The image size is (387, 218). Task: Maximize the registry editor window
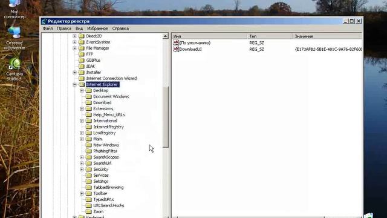(352, 21)
